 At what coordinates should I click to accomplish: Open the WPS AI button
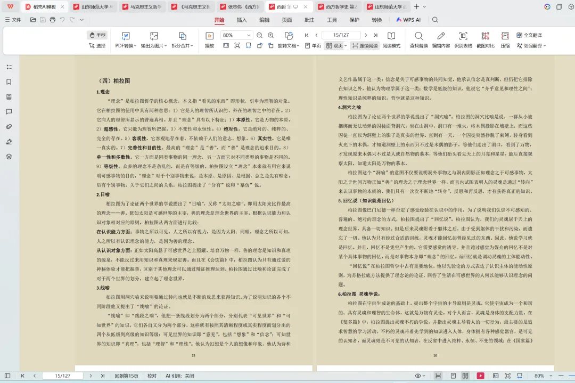(x=408, y=20)
